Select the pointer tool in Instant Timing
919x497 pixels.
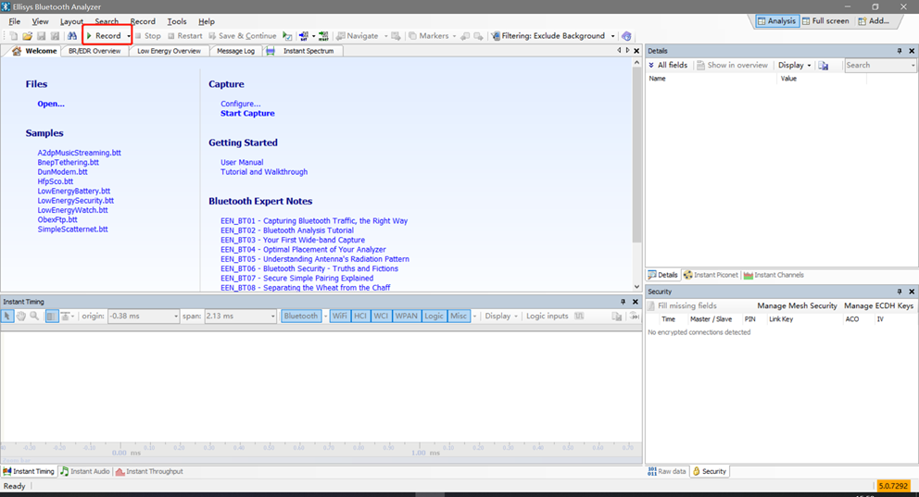click(x=7, y=317)
